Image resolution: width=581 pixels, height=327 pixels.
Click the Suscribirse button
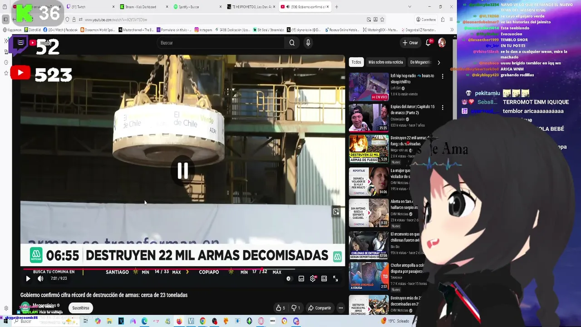click(x=81, y=308)
